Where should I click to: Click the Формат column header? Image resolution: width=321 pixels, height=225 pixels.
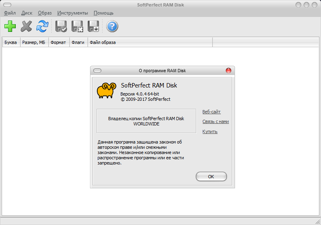pos(59,42)
